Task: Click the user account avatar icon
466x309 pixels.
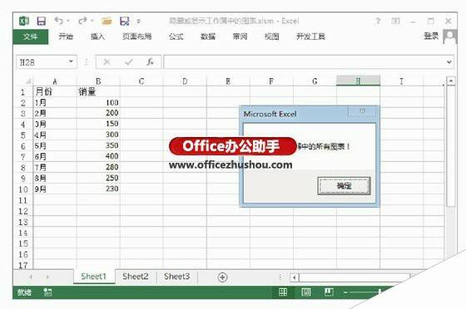Action: (x=449, y=37)
